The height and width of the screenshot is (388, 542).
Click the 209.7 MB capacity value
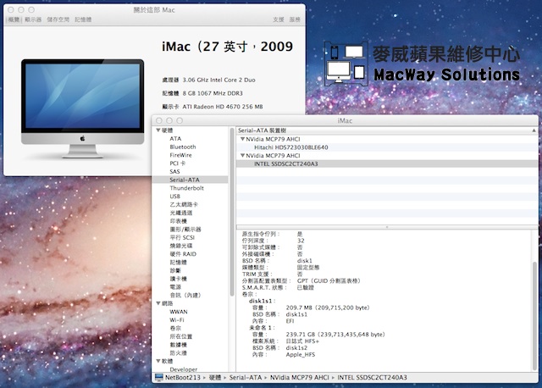click(x=328, y=308)
